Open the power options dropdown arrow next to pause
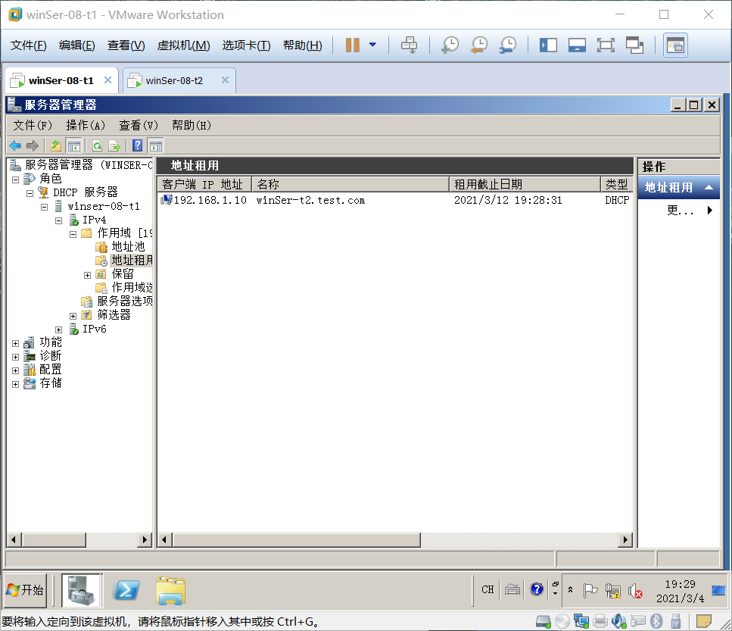The height and width of the screenshot is (631, 732). [x=372, y=45]
